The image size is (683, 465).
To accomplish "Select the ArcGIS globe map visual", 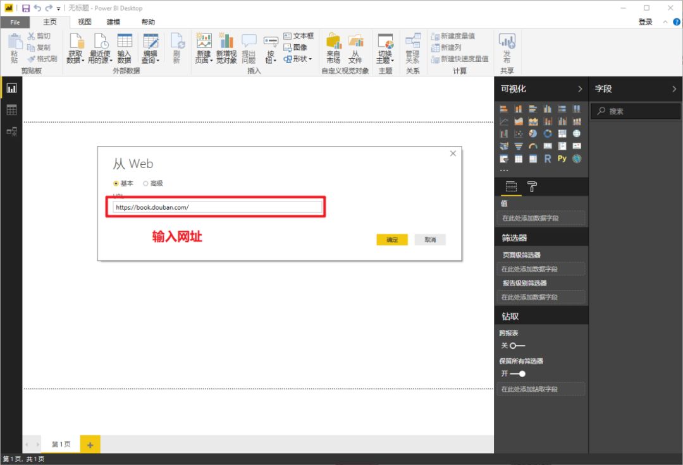I will click(x=577, y=159).
